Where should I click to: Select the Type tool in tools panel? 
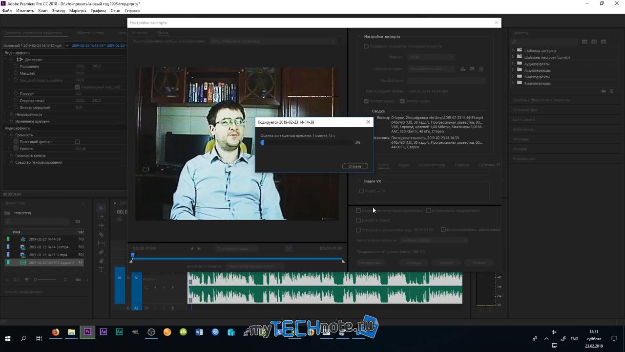click(x=101, y=270)
